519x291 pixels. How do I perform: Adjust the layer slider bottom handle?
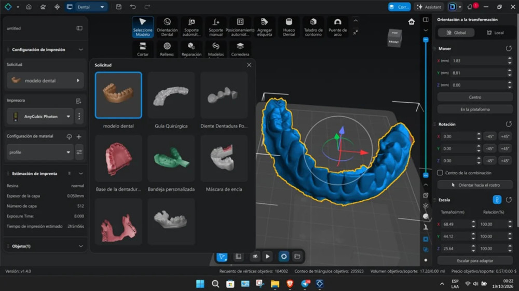point(426,175)
